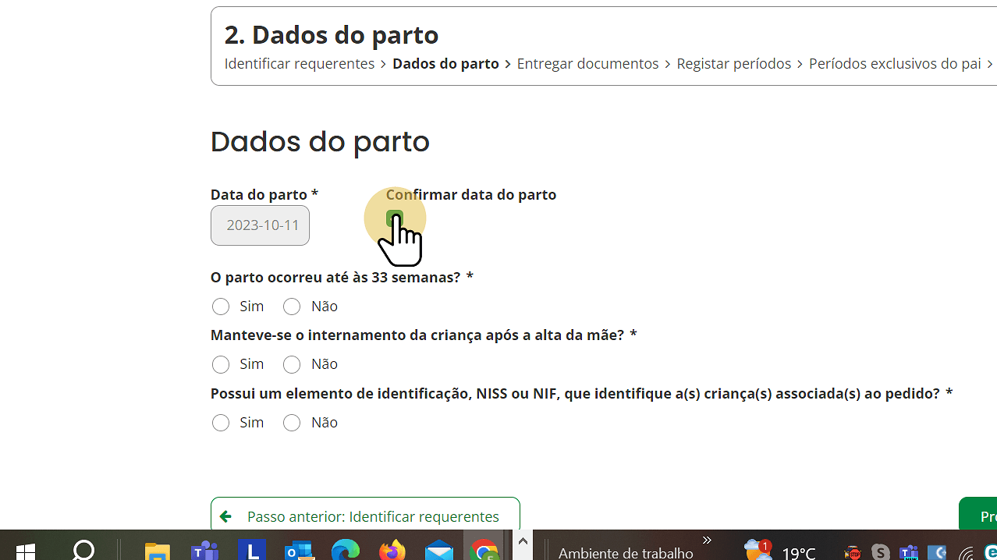Screen dimensions: 997x560
Task: Check the Confirmar data do parto checkbox
Action: click(x=395, y=218)
